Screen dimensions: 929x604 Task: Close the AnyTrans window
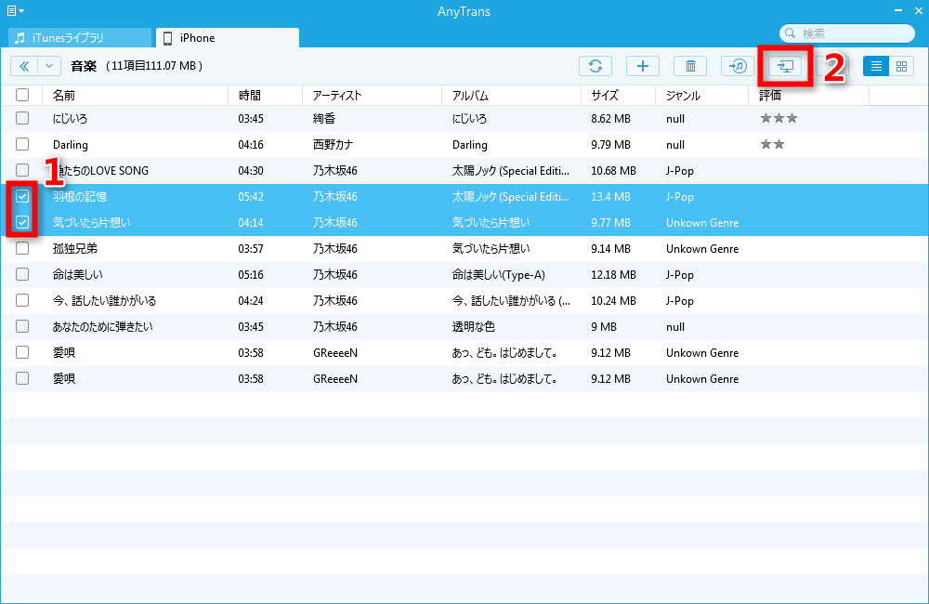tap(919, 10)
